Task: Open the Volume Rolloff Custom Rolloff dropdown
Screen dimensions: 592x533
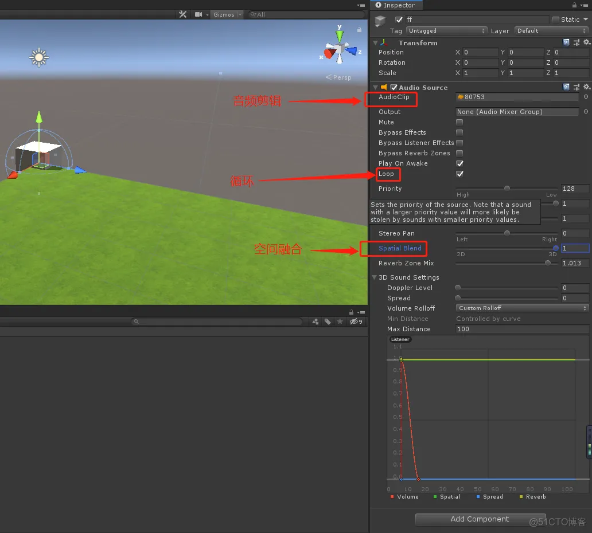Action: pyautogui.click(x=522, y=308)
